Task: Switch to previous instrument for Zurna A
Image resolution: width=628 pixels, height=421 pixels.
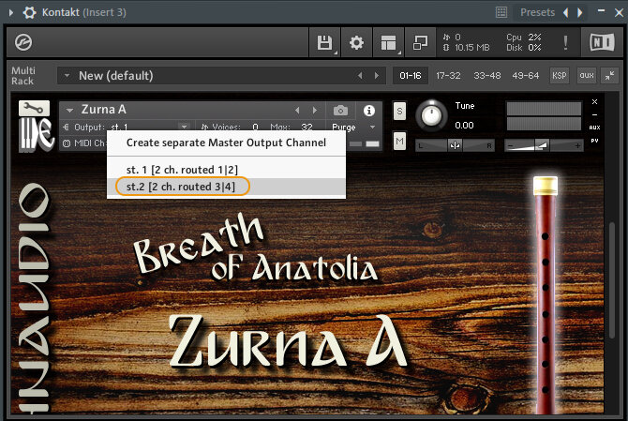Action: tap(297, 110)
